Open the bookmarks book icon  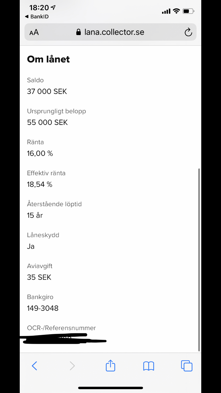(149, 366)
